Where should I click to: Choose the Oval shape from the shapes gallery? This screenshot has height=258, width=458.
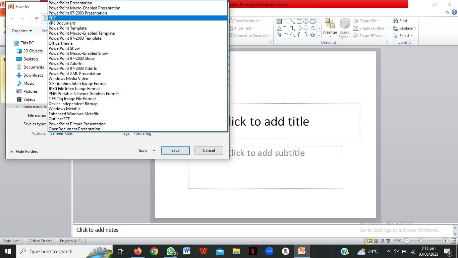[x=306, y=21]
